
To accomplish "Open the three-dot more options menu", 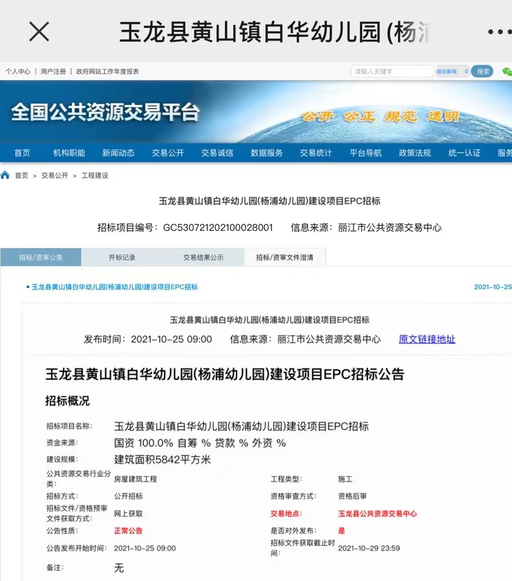I will 498,32.
